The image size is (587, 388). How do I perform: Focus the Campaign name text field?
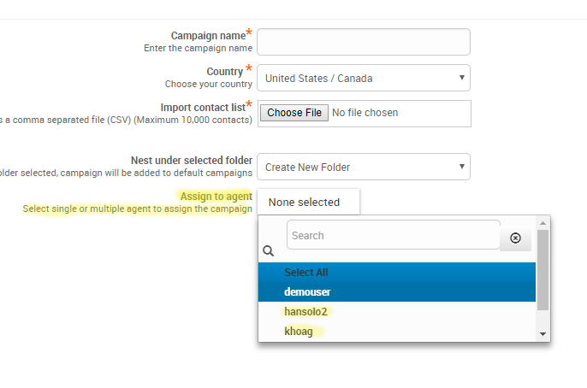pyautogui.click(x=364, y=42)
